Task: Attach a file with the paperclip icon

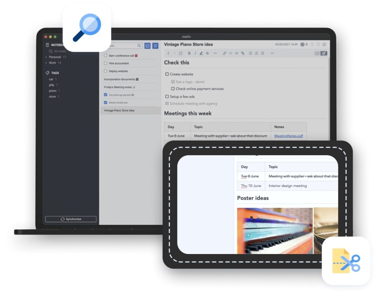Action: [x=243, y=53]
